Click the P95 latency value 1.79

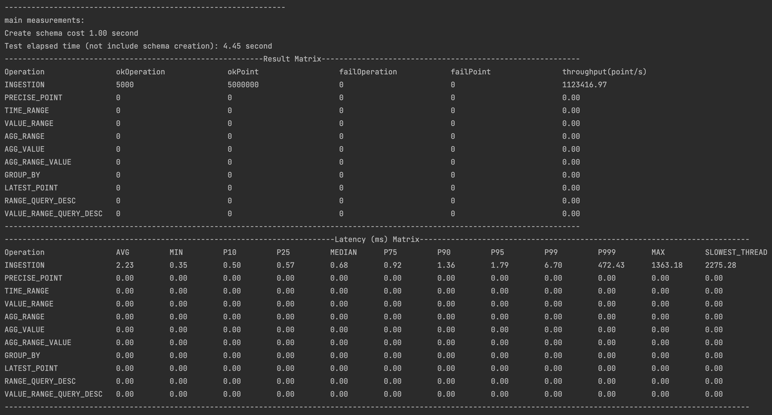pos(499,265)
